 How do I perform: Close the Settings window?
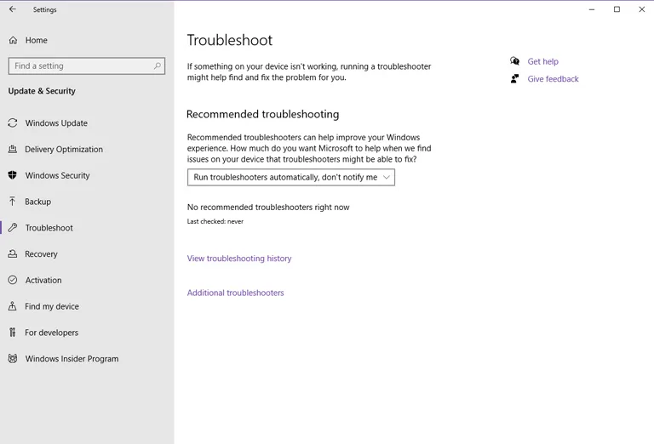(x=642, y=9)
